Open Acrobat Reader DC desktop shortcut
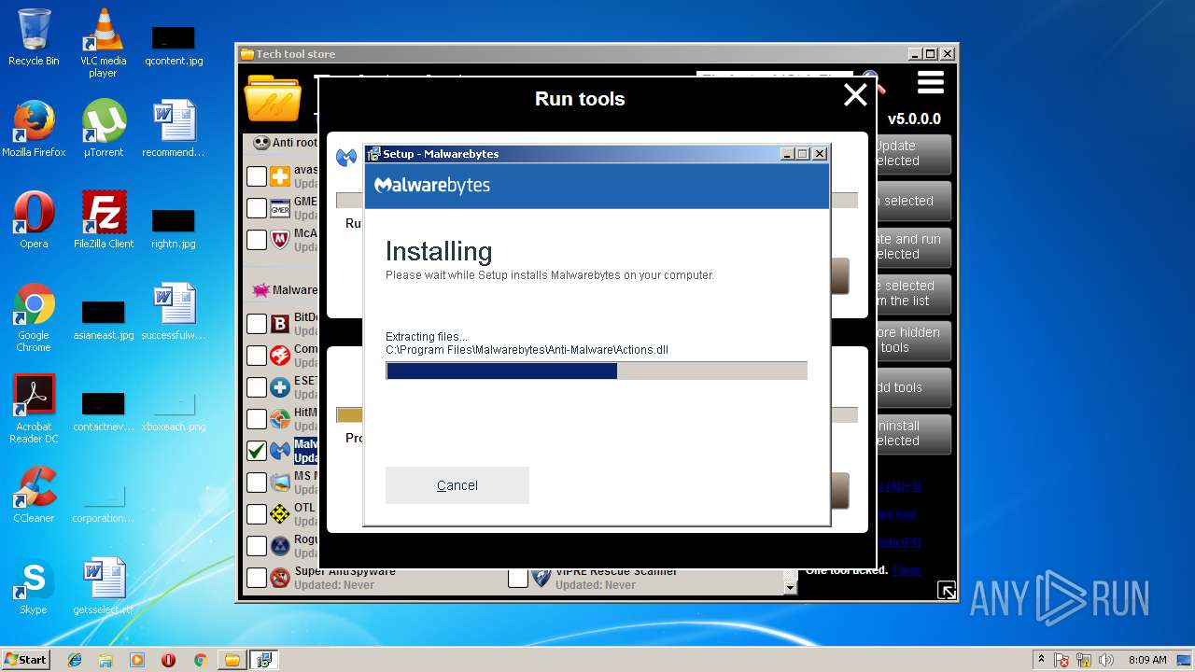 pos(34,409)
